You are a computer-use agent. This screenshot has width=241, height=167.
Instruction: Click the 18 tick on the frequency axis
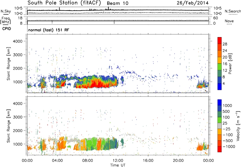[x=20, y=18]
